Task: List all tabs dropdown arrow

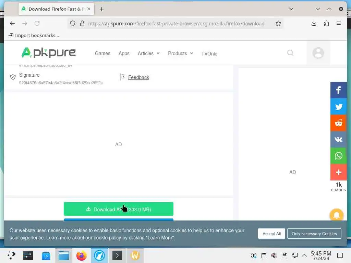Action: click(291, 9)
